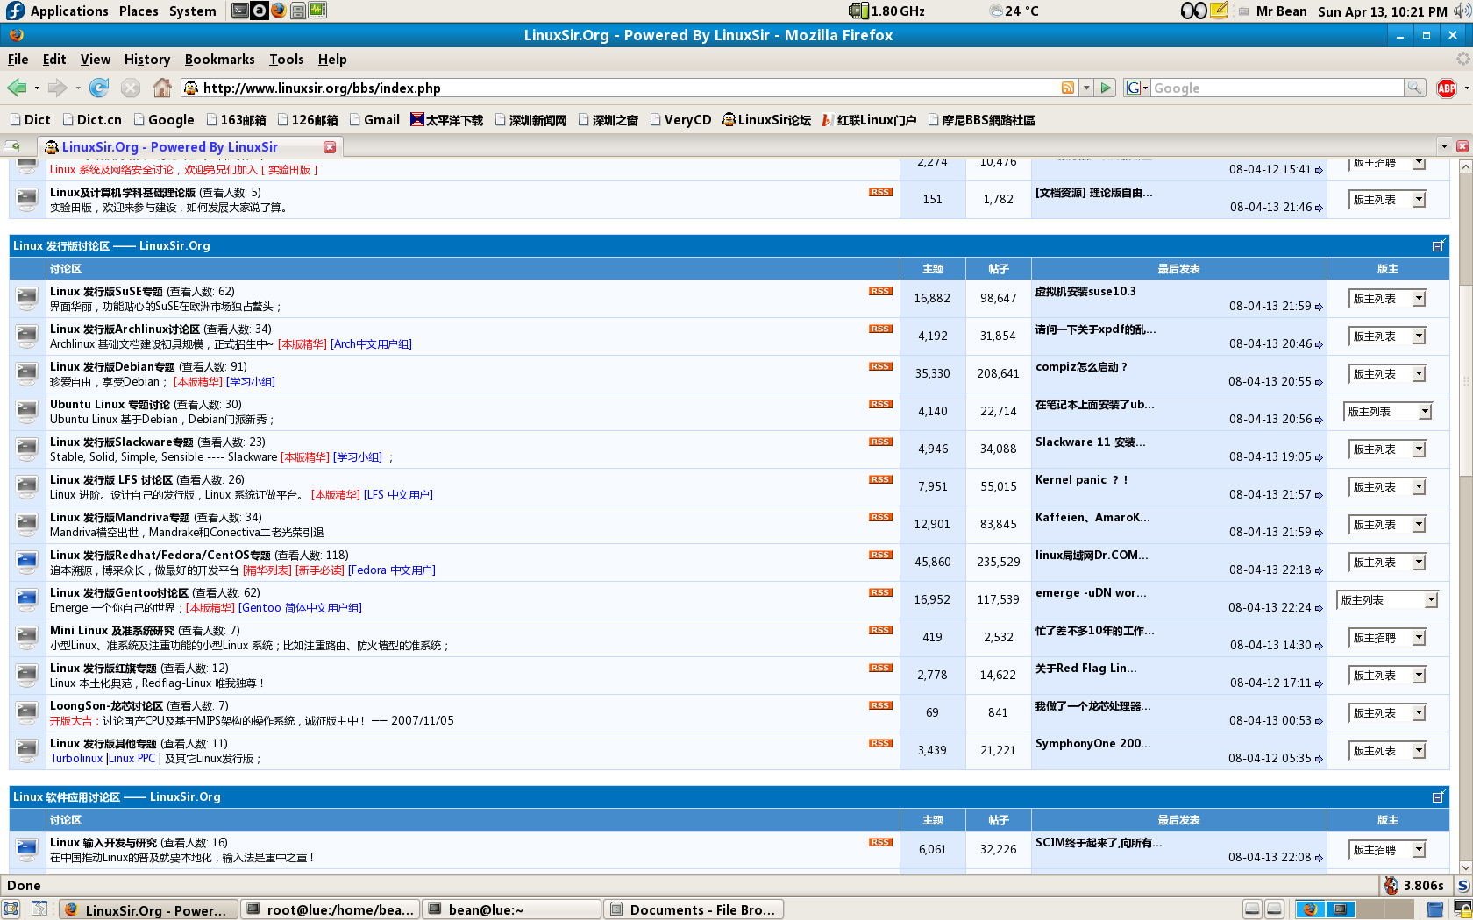Click RSS icon for Archlinux forum row

[880, 329]
